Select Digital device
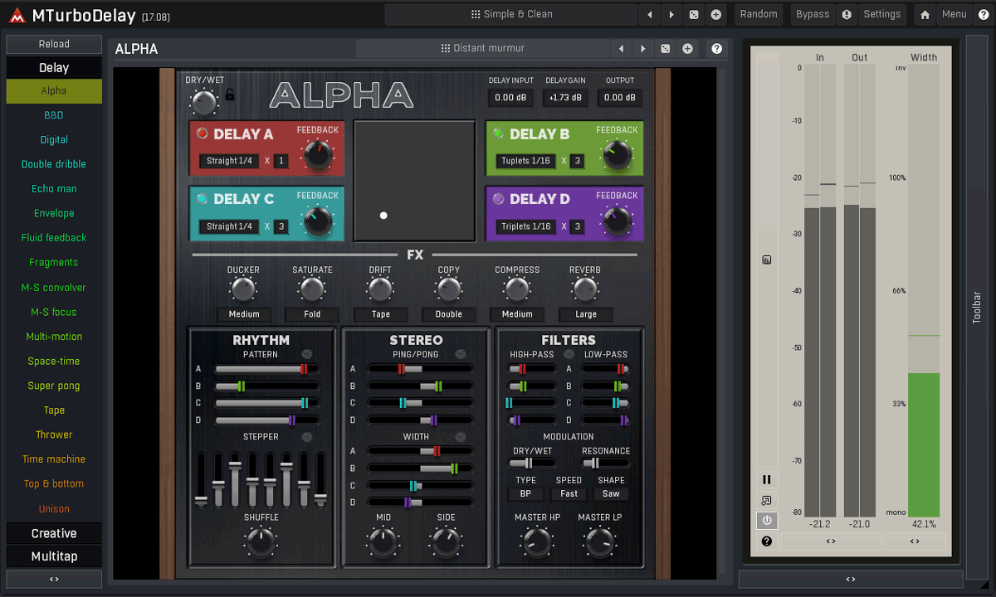 [54, 140]
